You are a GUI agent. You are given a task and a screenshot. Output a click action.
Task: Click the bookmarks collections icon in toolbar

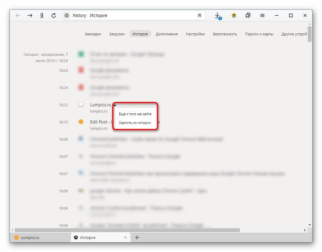(x=248, y=15)
